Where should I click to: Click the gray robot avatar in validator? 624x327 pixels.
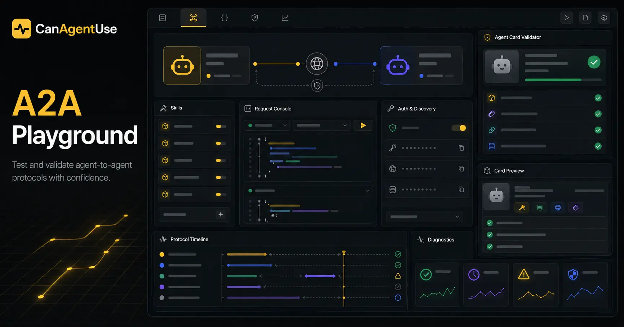tap(502, 67)
